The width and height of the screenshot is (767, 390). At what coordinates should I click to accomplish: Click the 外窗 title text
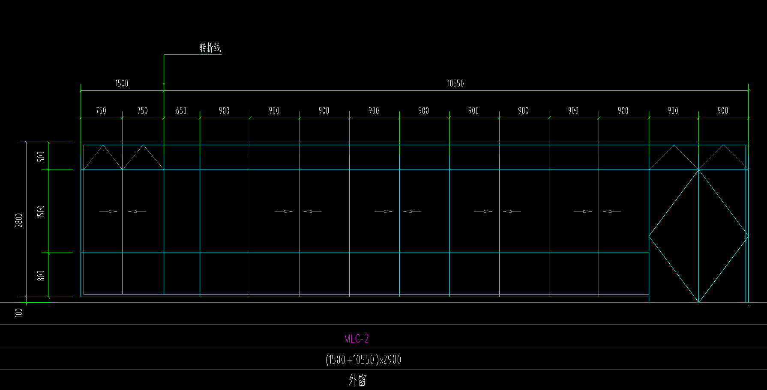click(x=357, y=380)
